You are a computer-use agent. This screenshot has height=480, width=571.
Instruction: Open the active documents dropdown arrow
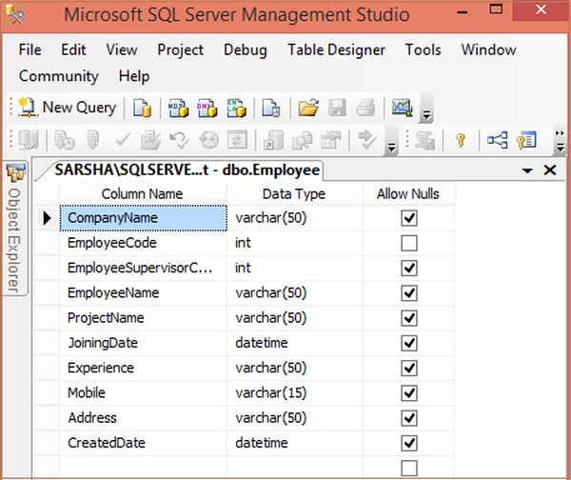527,170
